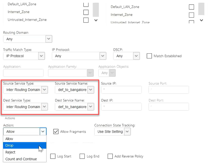Image resolution: width=213 pixels, height=166 pixels.
Task: Open the IP Protocol dropdown
Action: click(103, 56)
